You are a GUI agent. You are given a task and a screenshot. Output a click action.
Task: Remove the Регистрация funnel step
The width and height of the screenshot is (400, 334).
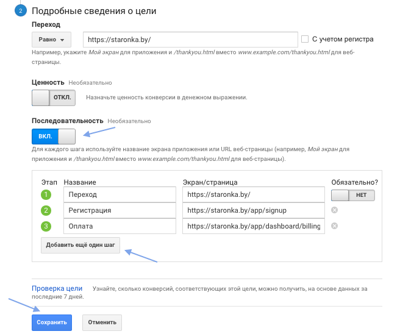[x=334, y=210]
